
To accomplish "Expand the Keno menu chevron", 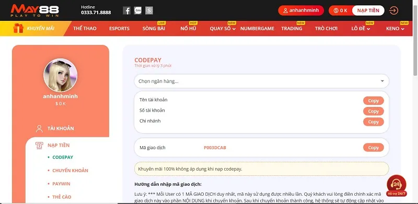I will 402,29.
